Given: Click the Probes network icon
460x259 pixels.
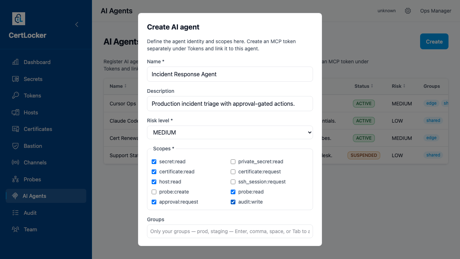Looking at the screenshot, I should 15,179.
